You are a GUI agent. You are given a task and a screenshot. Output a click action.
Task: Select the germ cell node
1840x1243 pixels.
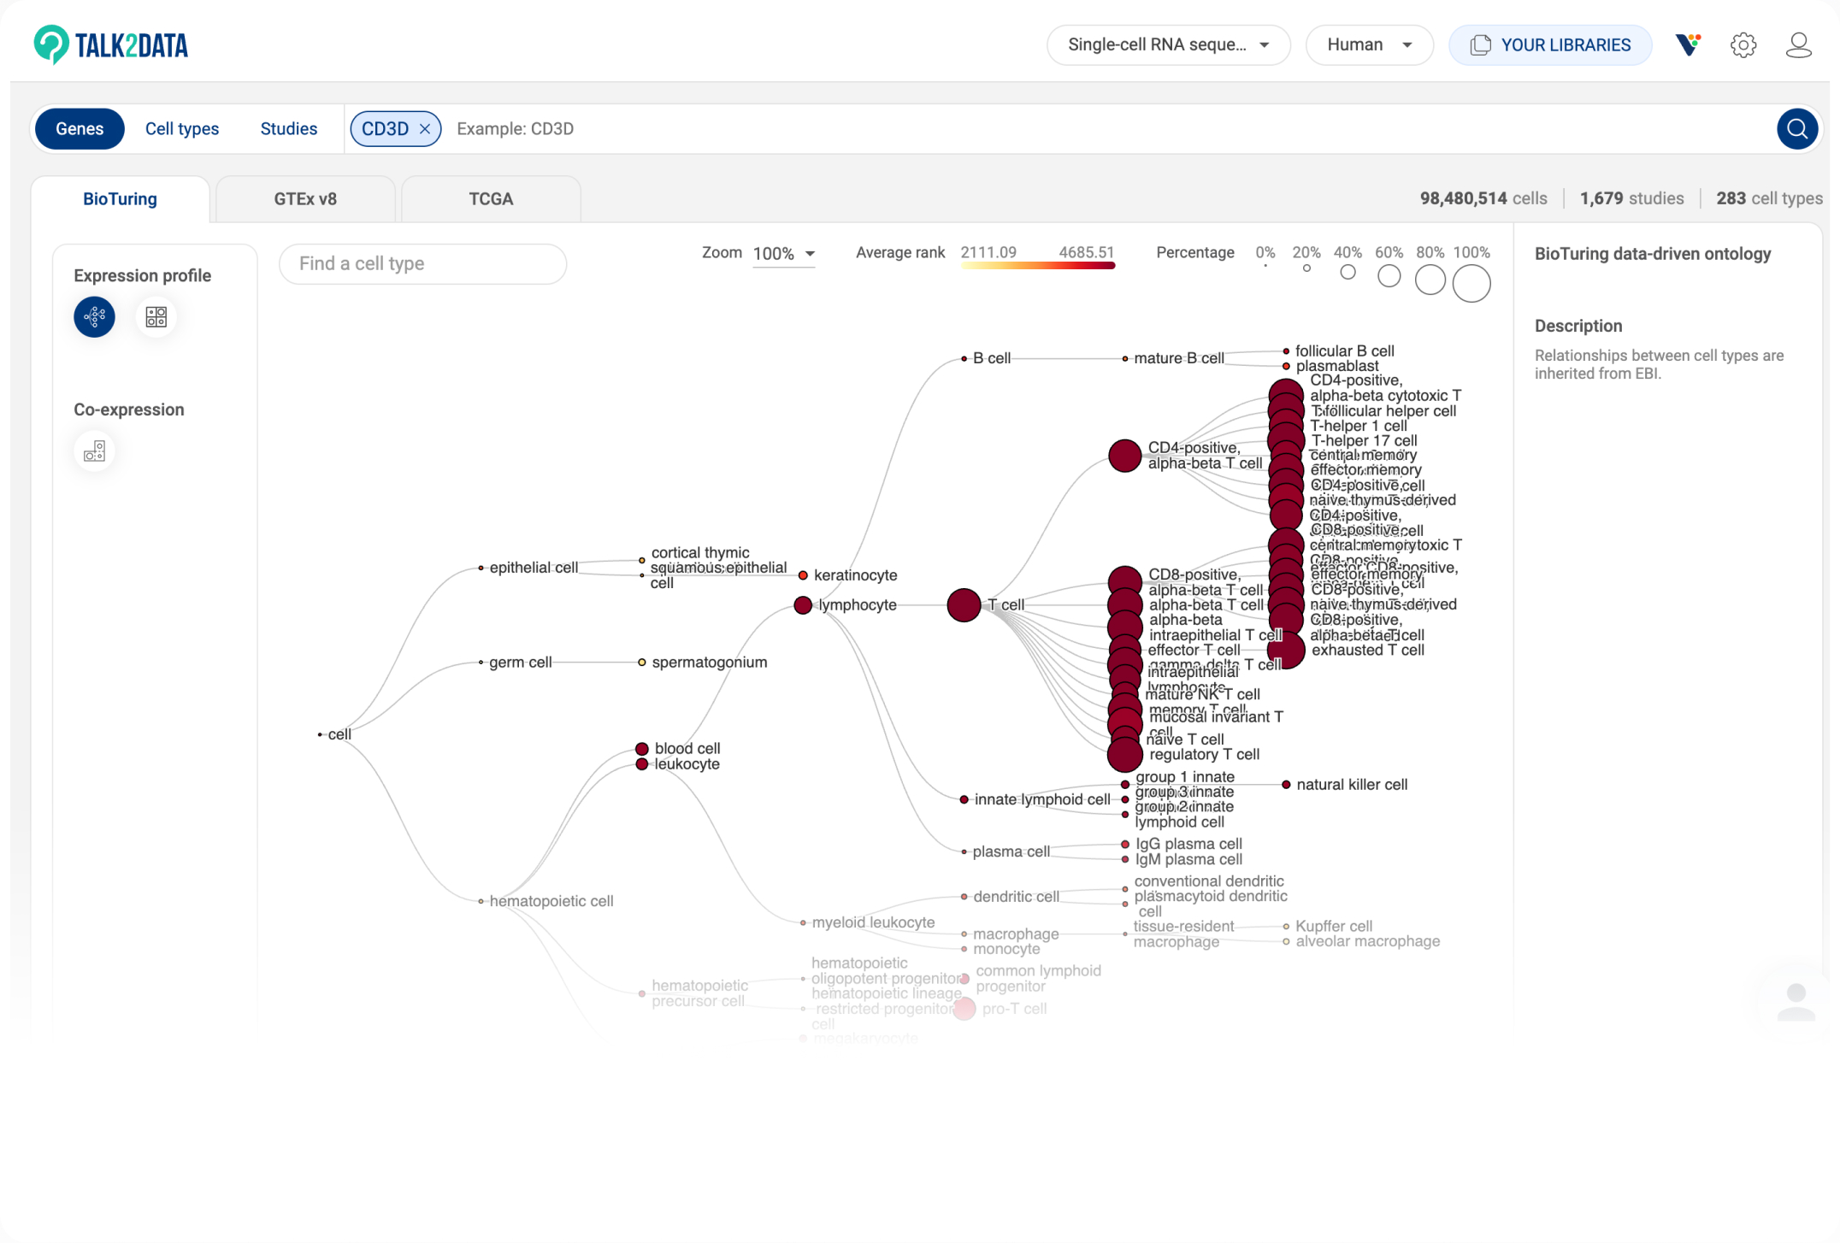pyautogui.click(x=481, y=663)
